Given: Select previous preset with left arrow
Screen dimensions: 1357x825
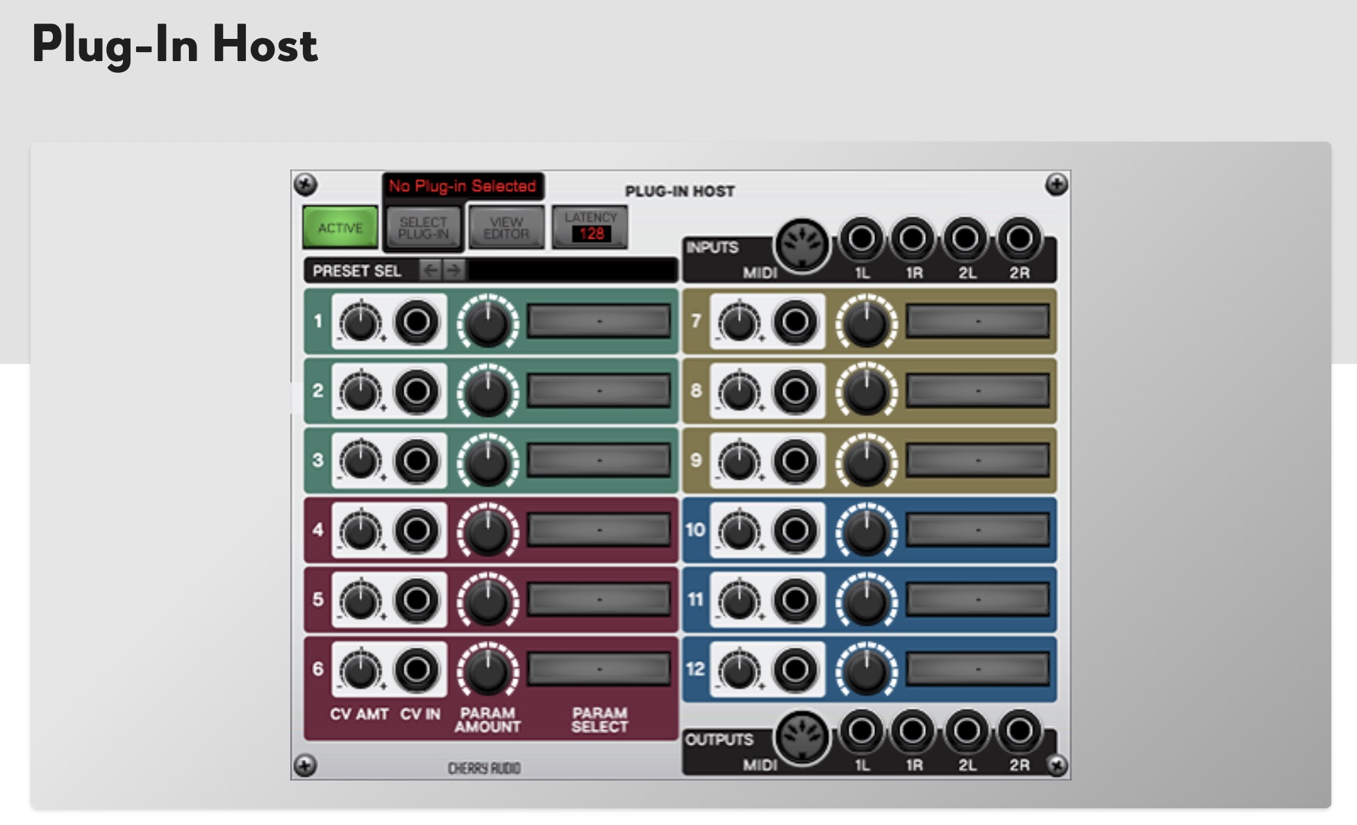Looking at the screenshot, I should (x=431, y=270).
